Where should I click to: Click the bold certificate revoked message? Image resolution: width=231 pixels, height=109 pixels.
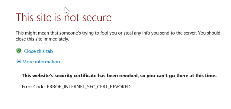[x=119, y=76]
